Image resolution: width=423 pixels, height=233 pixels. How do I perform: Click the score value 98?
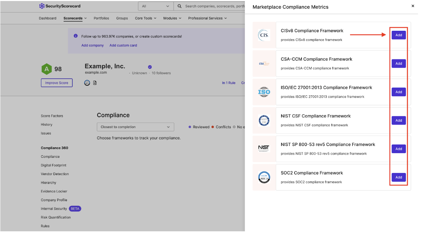(58, 69)
